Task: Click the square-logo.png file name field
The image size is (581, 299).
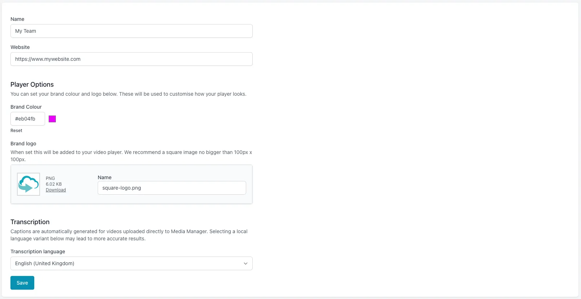Action: [x=172, y=188]
